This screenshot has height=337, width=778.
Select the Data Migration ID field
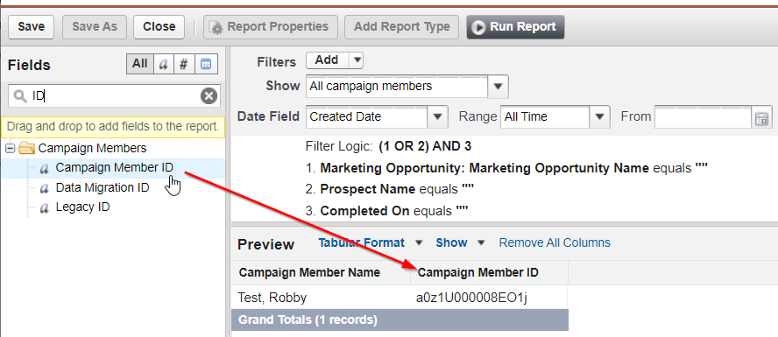(103, 188)
